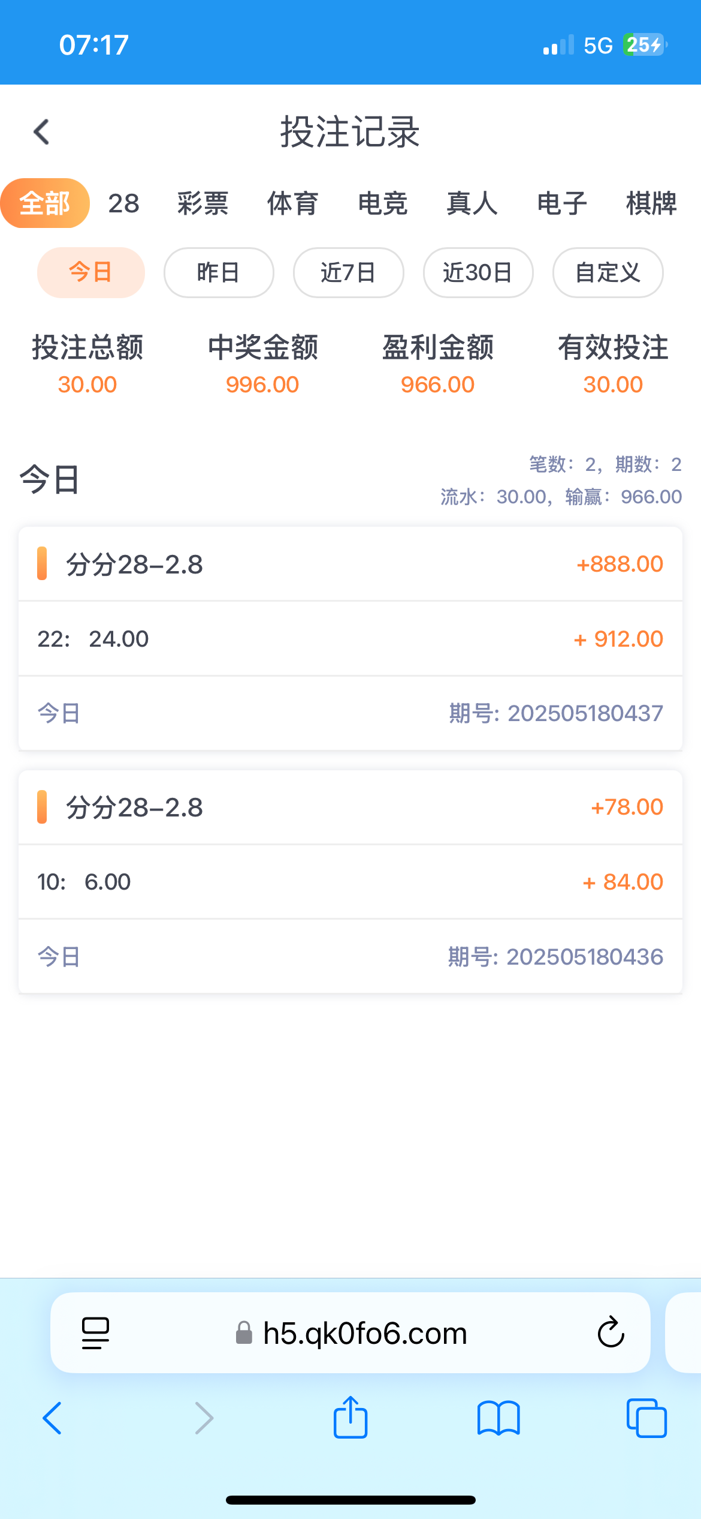Open Safari's page settings menu icon
The width and height of the screenshot is (701, 1519).
coord(95,1333)
